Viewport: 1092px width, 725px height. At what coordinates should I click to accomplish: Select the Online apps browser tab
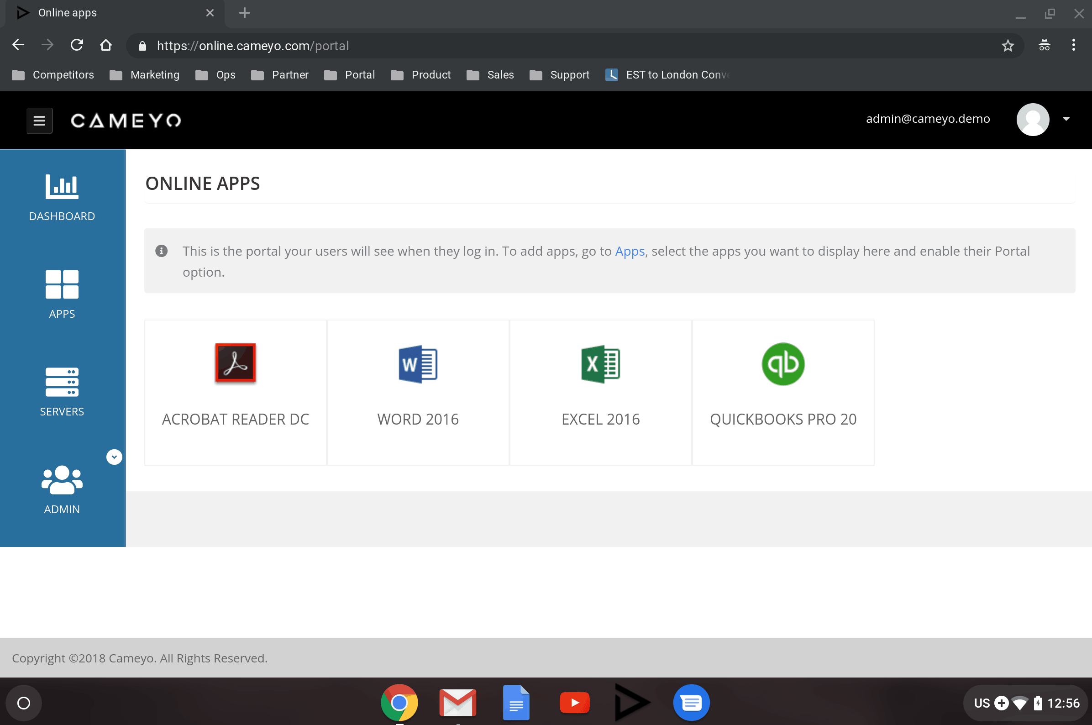(x=115, y=13)
